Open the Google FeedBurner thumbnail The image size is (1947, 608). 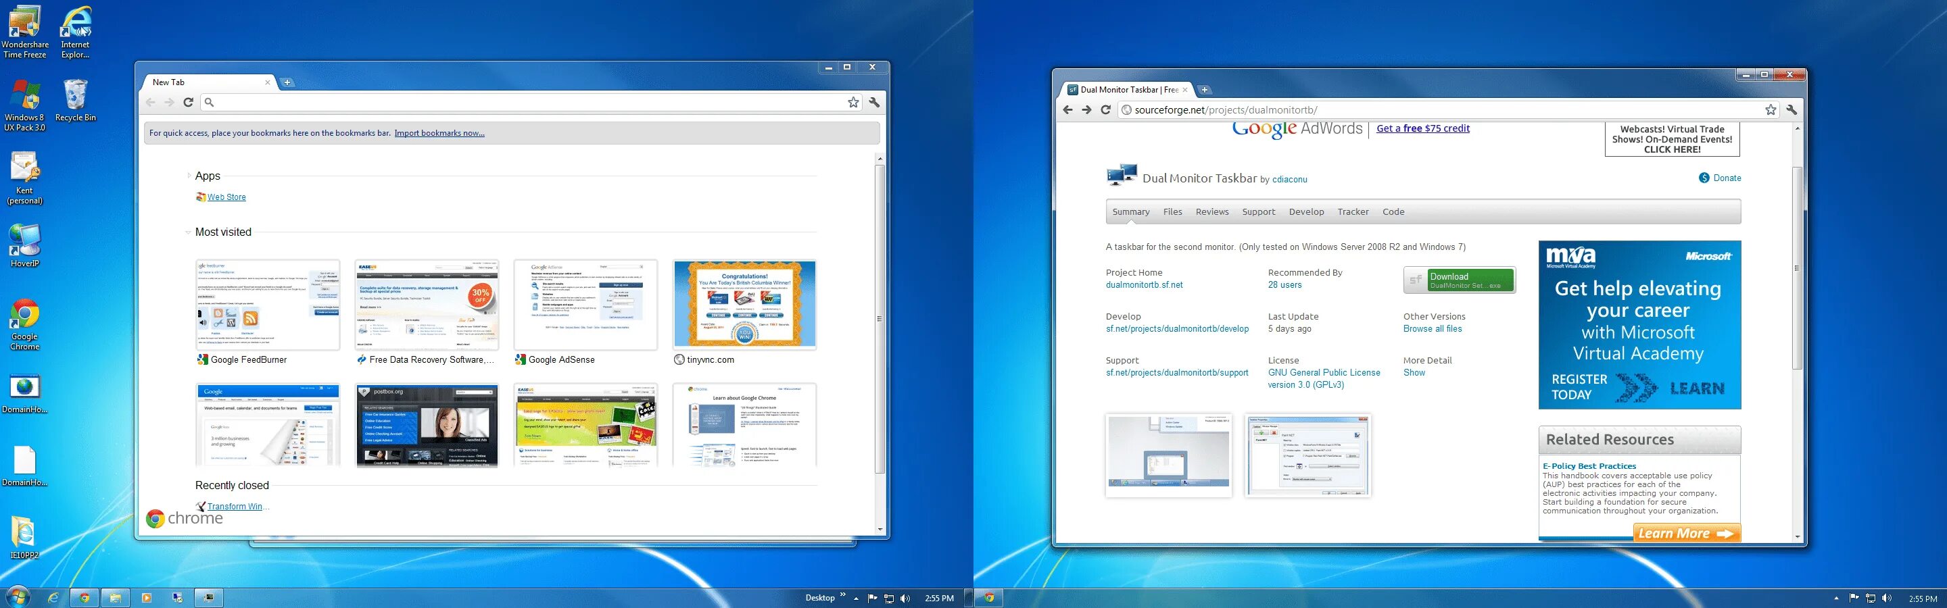coord(268,305)
